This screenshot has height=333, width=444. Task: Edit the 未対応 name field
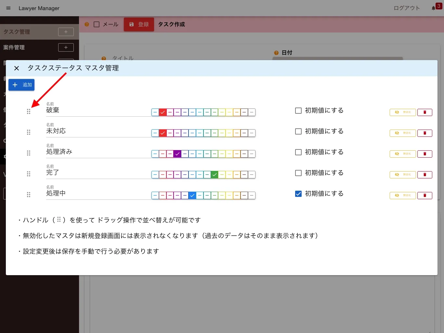98,131
